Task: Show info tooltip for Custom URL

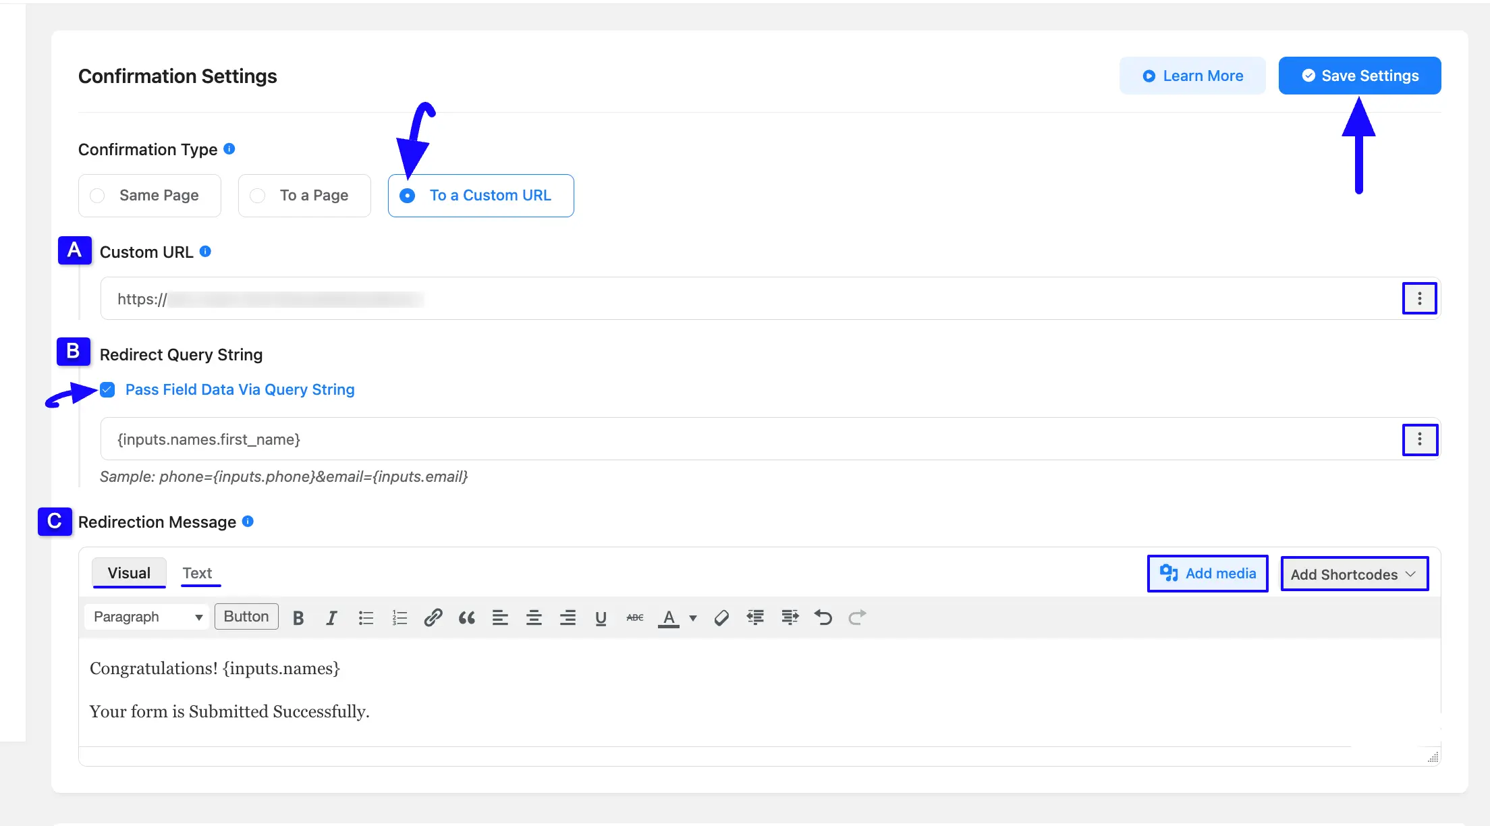Action: (206, 251)
